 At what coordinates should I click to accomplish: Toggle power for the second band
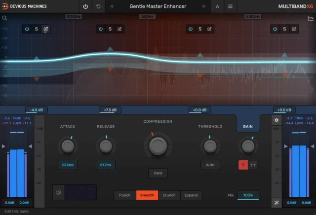click(100, 29)
